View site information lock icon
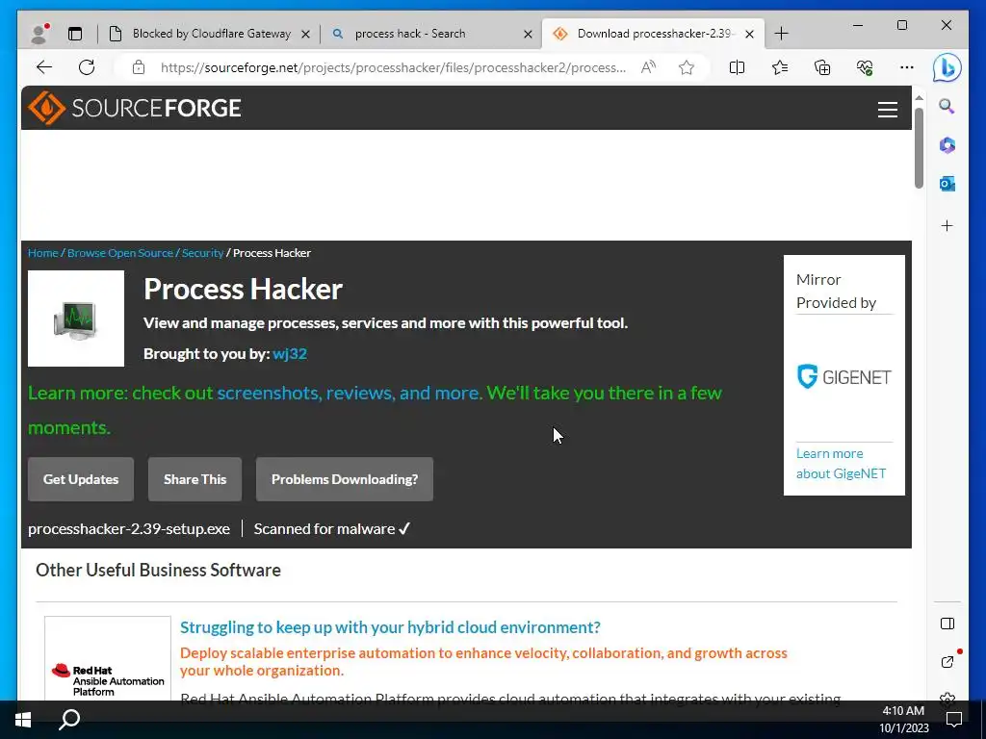 [x=139, y=67]
